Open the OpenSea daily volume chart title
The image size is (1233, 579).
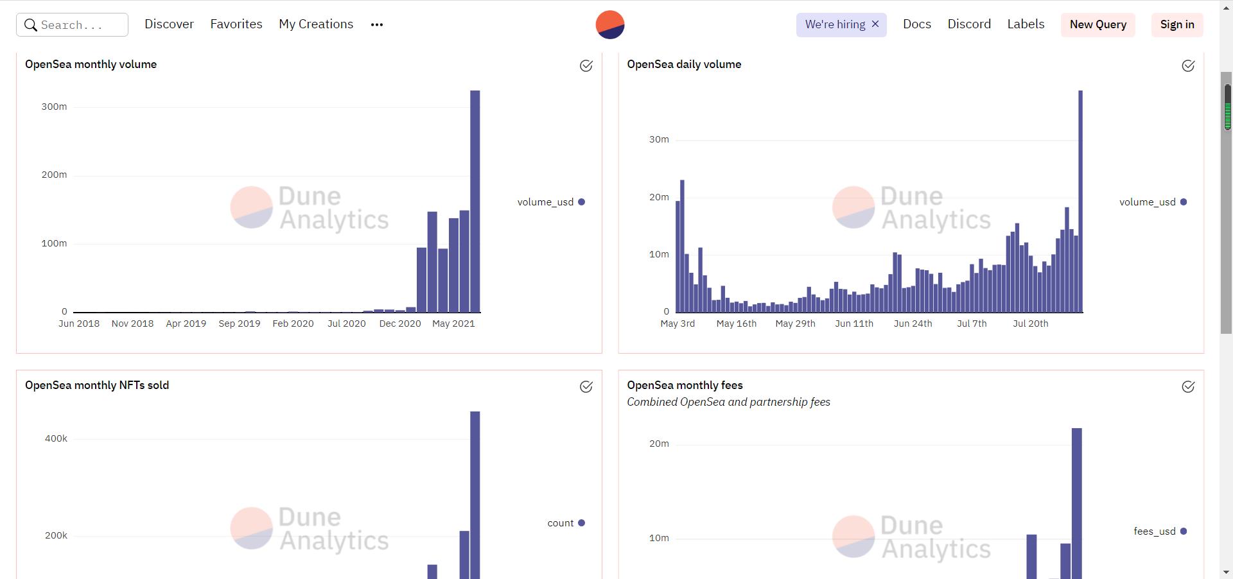[x=684, y=64]
